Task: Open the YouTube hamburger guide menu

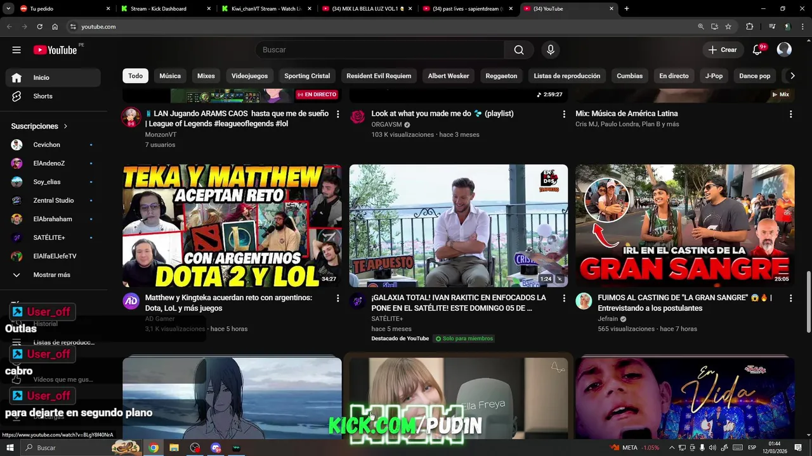Action: coord(16,50)
